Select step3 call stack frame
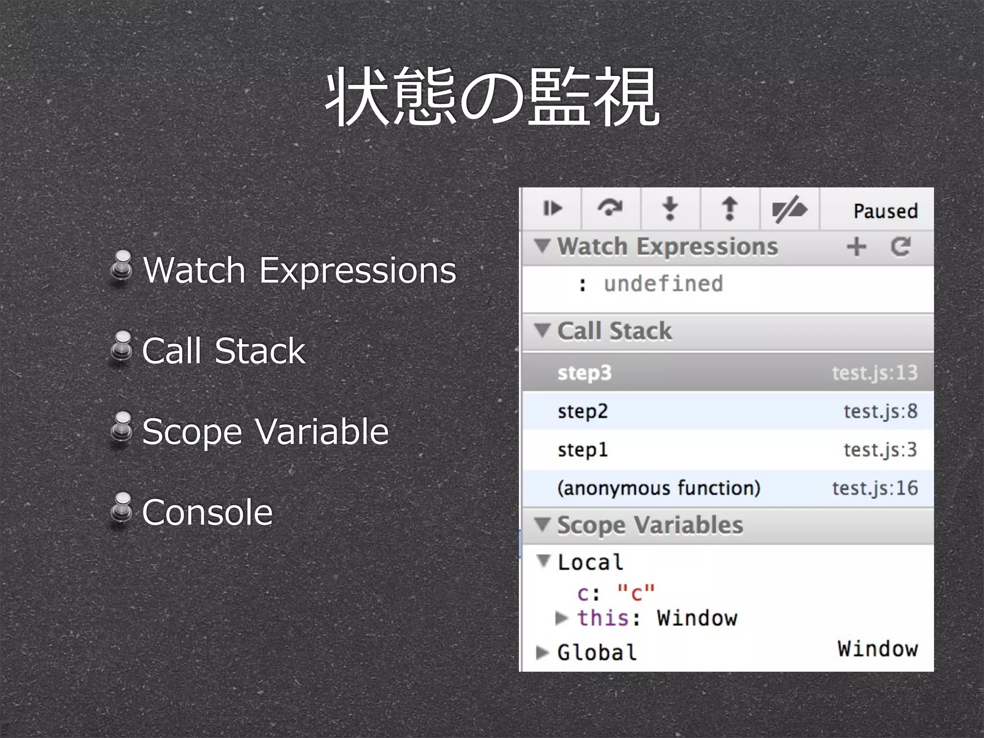This screenshot has height=738, width=984. (x=728, y=372)
